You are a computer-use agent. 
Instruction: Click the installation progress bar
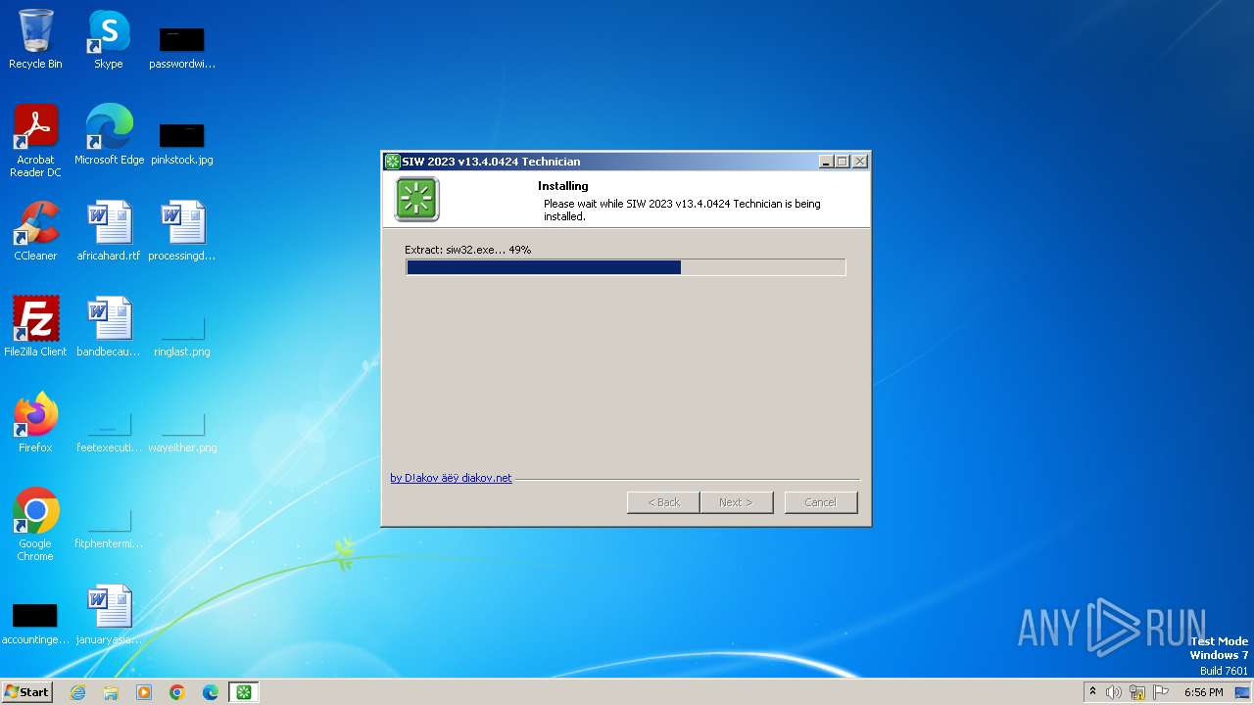coord(625,267)
